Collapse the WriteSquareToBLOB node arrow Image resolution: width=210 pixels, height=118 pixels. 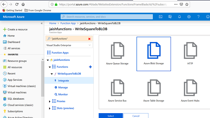52,74
